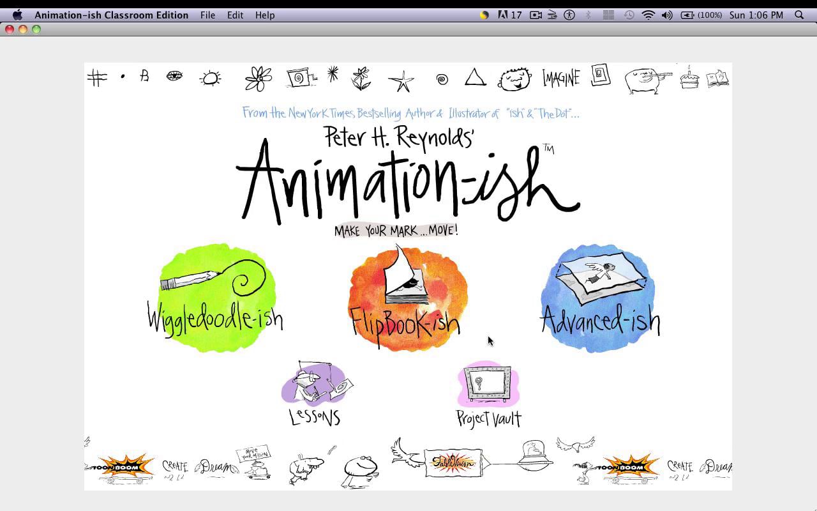This screenshot has width=817, height=511.
Task: Click the Adobe updater icon showing 17
Action: pyautogui.click(x=510, y=15)
